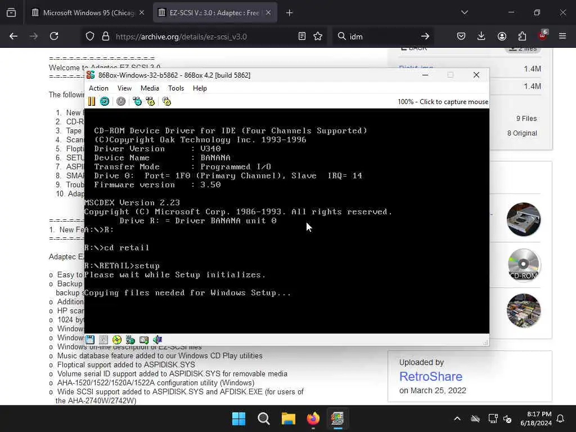Click the search box containing idm
The width and height of the screenshot is (576, 432).
point(382,37)
